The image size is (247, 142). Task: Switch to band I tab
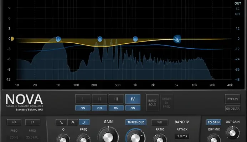pos(83,99)
